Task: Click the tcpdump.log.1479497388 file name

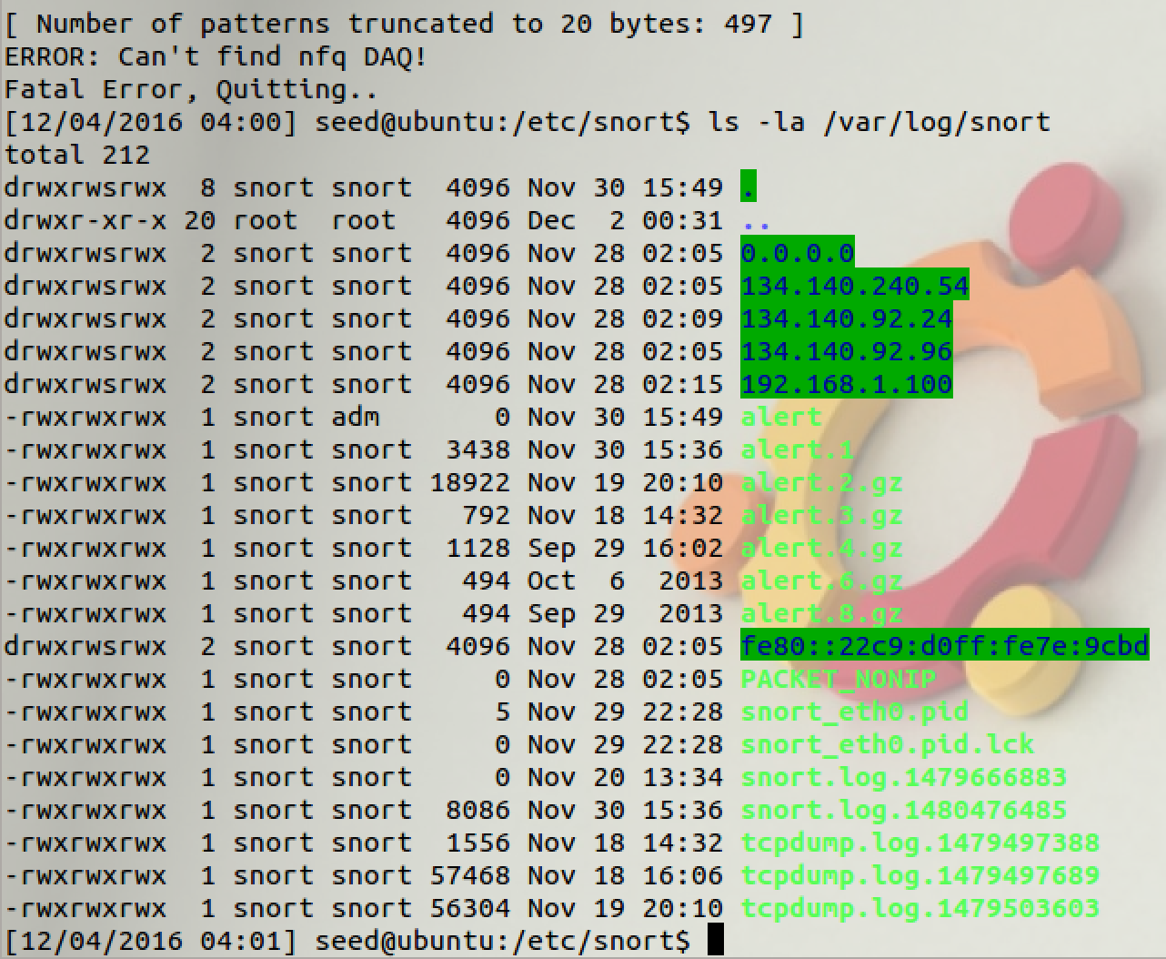Action: point(920,843)
